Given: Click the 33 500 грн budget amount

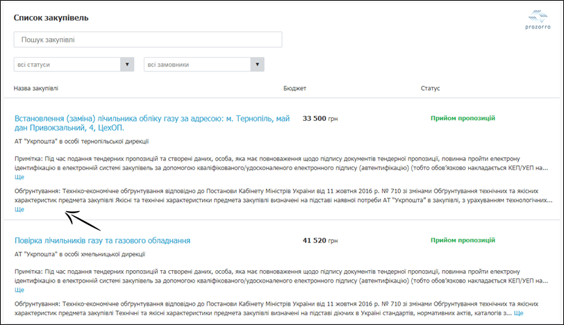Looking at the screenshot, I should 320,119.
